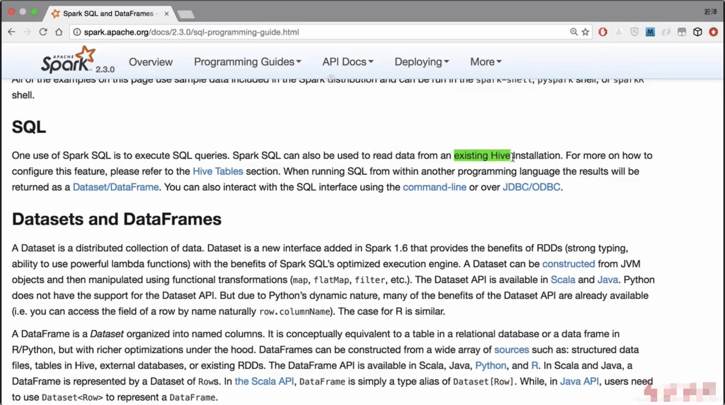Viewport: 725px width, 405px height.
Task: Open the Overview navigation menu item
Action: tap(150, 62)
